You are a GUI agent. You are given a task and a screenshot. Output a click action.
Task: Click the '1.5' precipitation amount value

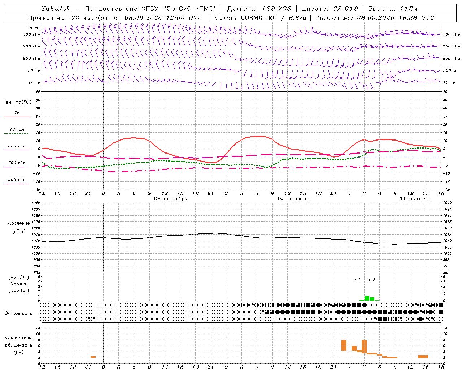[372, 280]
